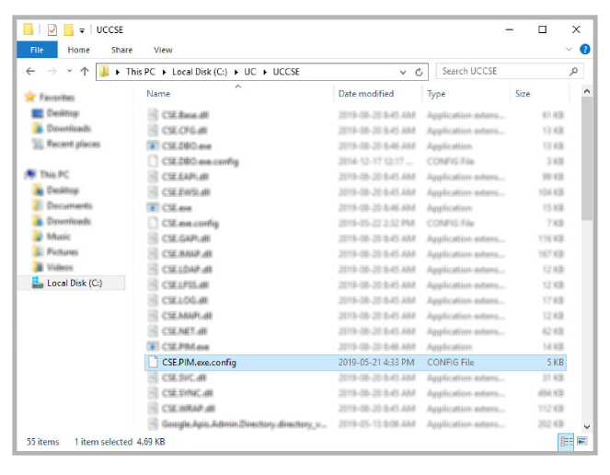Open the recent locations dropdown arrow
This screenshot has height=475, width=610.
tap(68, 72)
